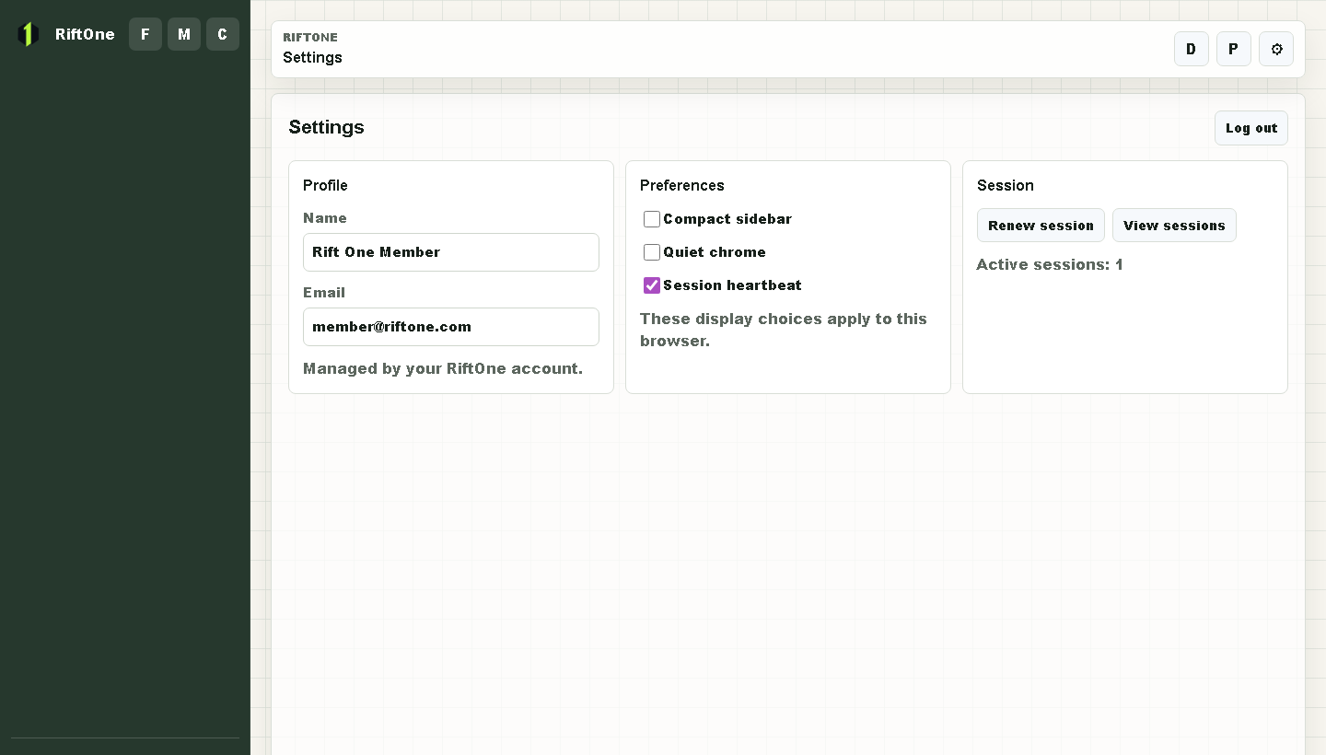Click 'Managed by your RiftOne account.' note
The width and height of the screenshot is (1326, 755).
pos(443,369)
